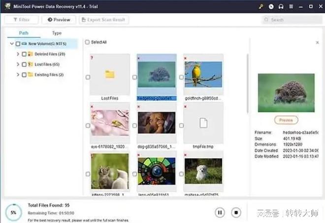The image size is (325, 223).
Task: Click the Total Files Found: 95 text
Action: pyautogui.click(x=49, y=205)
